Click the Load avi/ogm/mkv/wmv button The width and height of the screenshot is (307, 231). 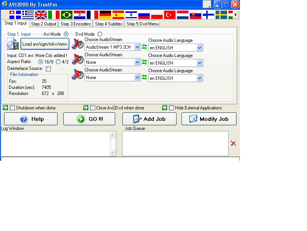coord(45,44)
